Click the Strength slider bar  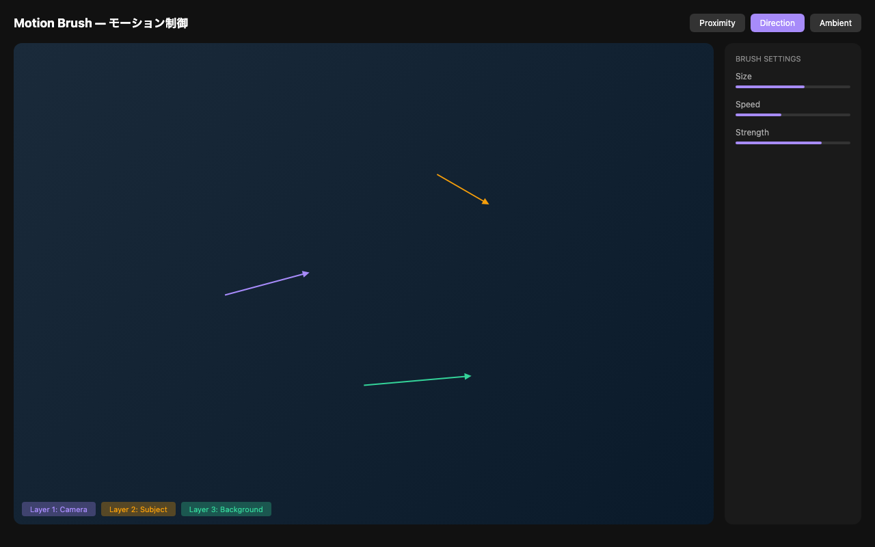click(792, 143)
